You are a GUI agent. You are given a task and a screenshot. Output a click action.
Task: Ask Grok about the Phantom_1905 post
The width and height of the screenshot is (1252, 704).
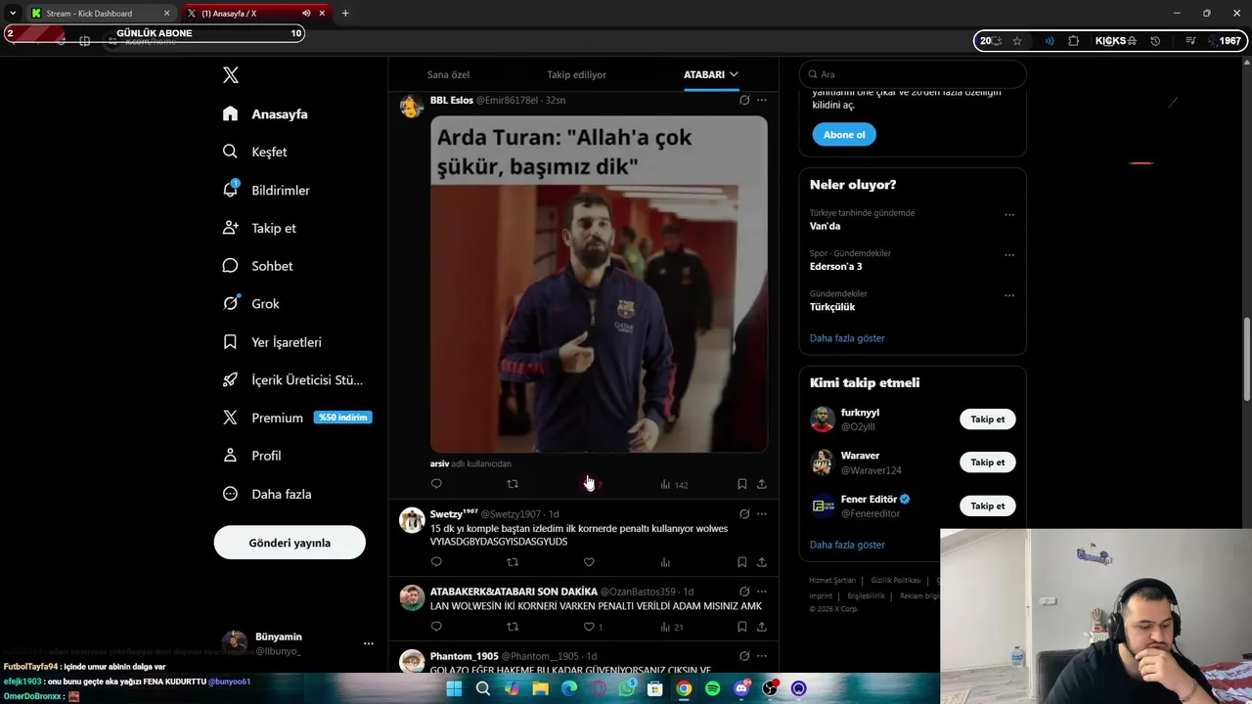point(744,656)
